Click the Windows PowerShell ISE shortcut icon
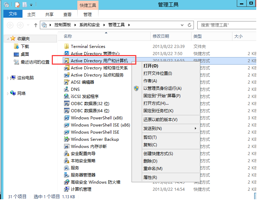Viewport: 260px width, 203px height. pyautogui.click(x=66, y=132)
